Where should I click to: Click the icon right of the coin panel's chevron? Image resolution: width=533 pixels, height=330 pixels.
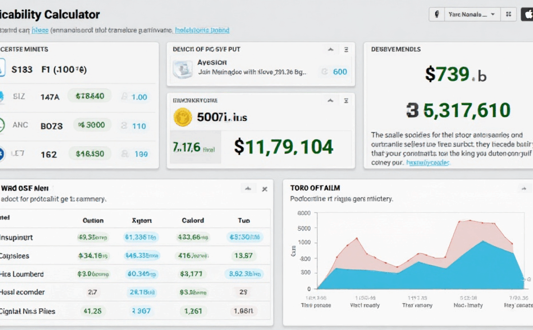pyautogui.click(x=346, y=100)
